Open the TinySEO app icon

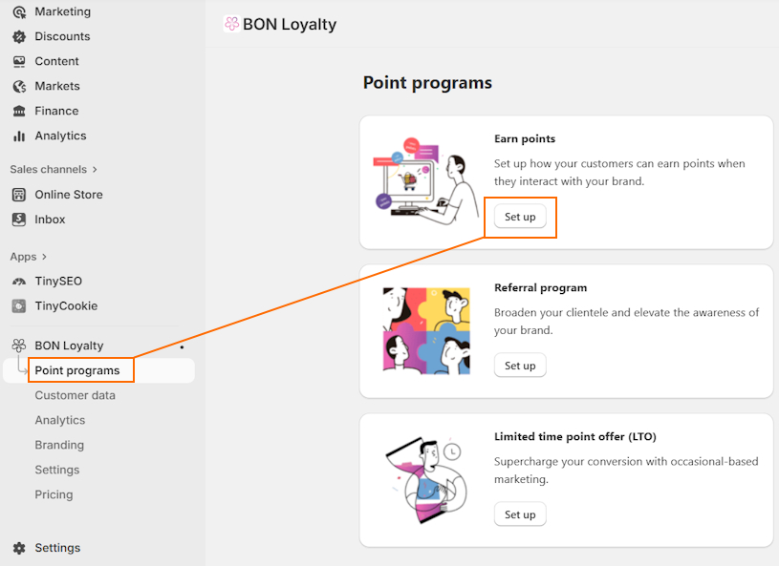[x=19, y=281]
